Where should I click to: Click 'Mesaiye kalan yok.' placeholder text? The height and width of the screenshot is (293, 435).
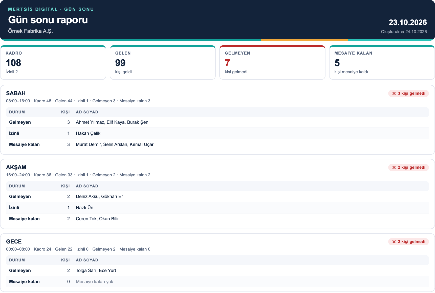(x=95, y=282)
